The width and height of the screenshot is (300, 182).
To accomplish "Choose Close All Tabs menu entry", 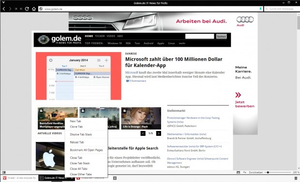I will (79, 169).
